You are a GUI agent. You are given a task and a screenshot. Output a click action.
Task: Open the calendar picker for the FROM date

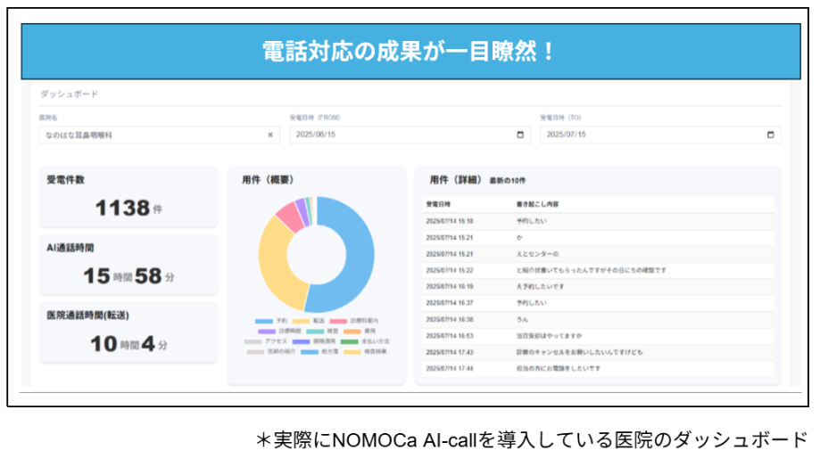point(520,135)
